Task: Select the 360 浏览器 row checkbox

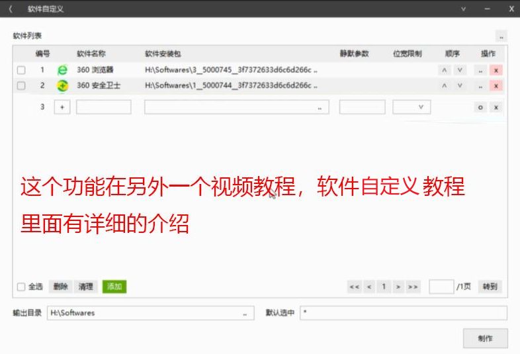Action: coord(21,69)
